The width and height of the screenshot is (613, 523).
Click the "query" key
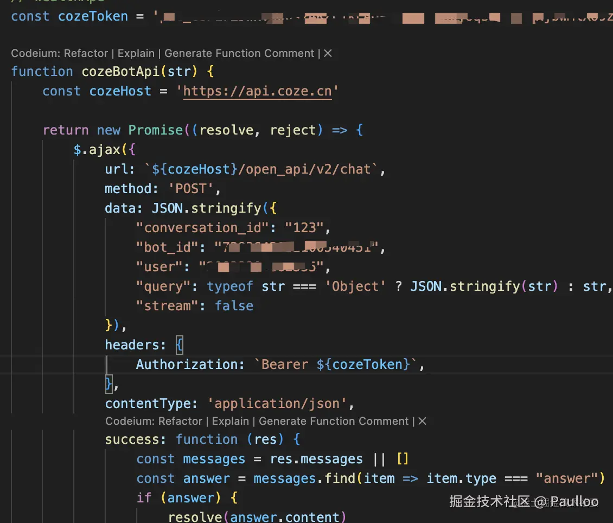163,286
